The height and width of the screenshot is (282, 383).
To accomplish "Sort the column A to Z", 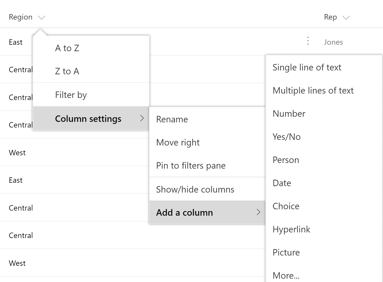I will [67, 48].
